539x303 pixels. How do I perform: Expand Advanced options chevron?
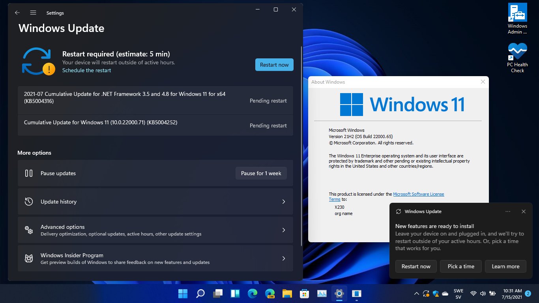(283, 230)
